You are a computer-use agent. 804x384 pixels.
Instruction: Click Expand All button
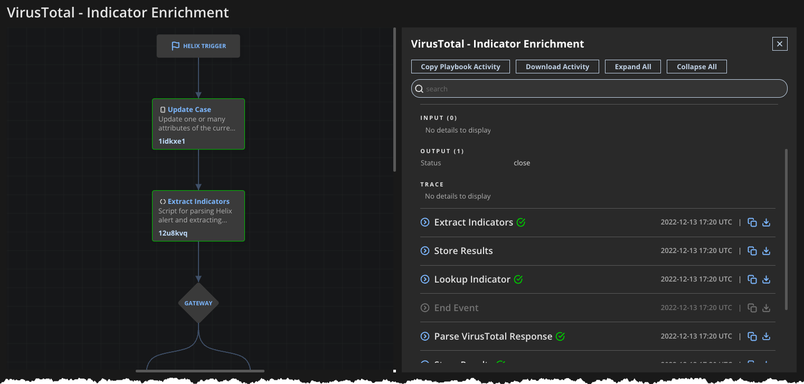[633, 67]
